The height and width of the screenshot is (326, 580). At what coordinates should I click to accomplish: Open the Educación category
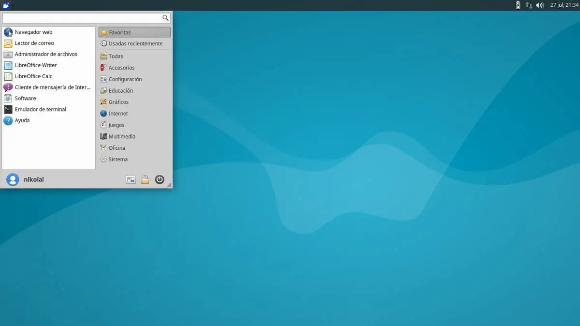134,91
